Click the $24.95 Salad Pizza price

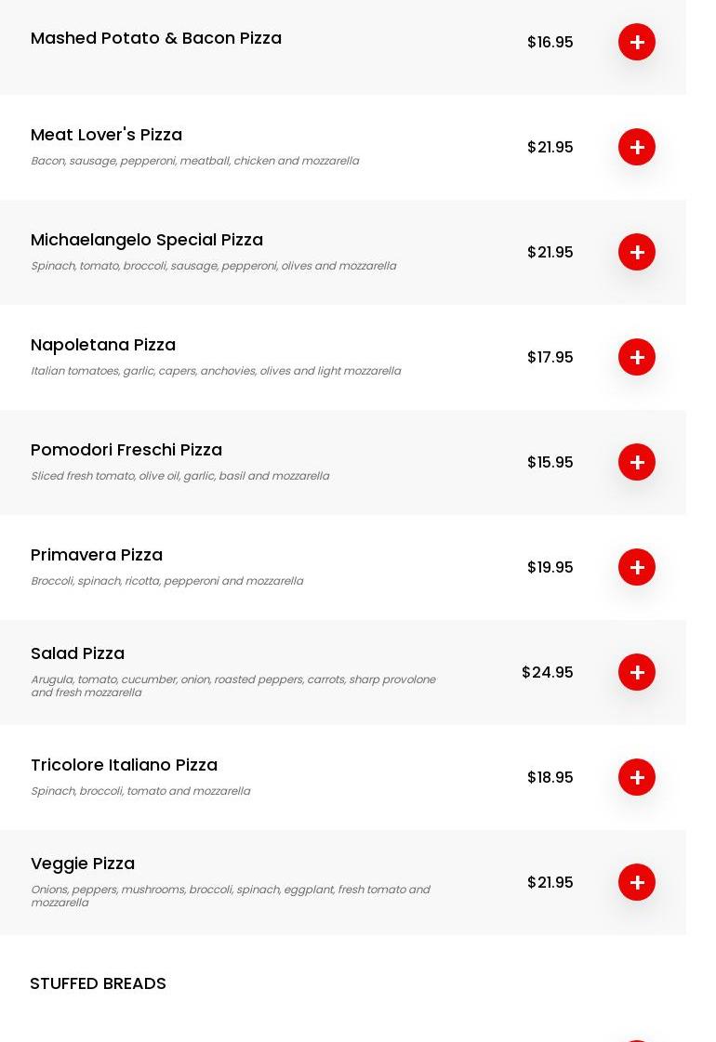coord(548,672)
